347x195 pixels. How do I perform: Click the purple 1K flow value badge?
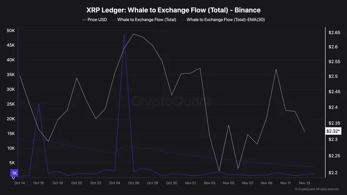coord(14,172)
